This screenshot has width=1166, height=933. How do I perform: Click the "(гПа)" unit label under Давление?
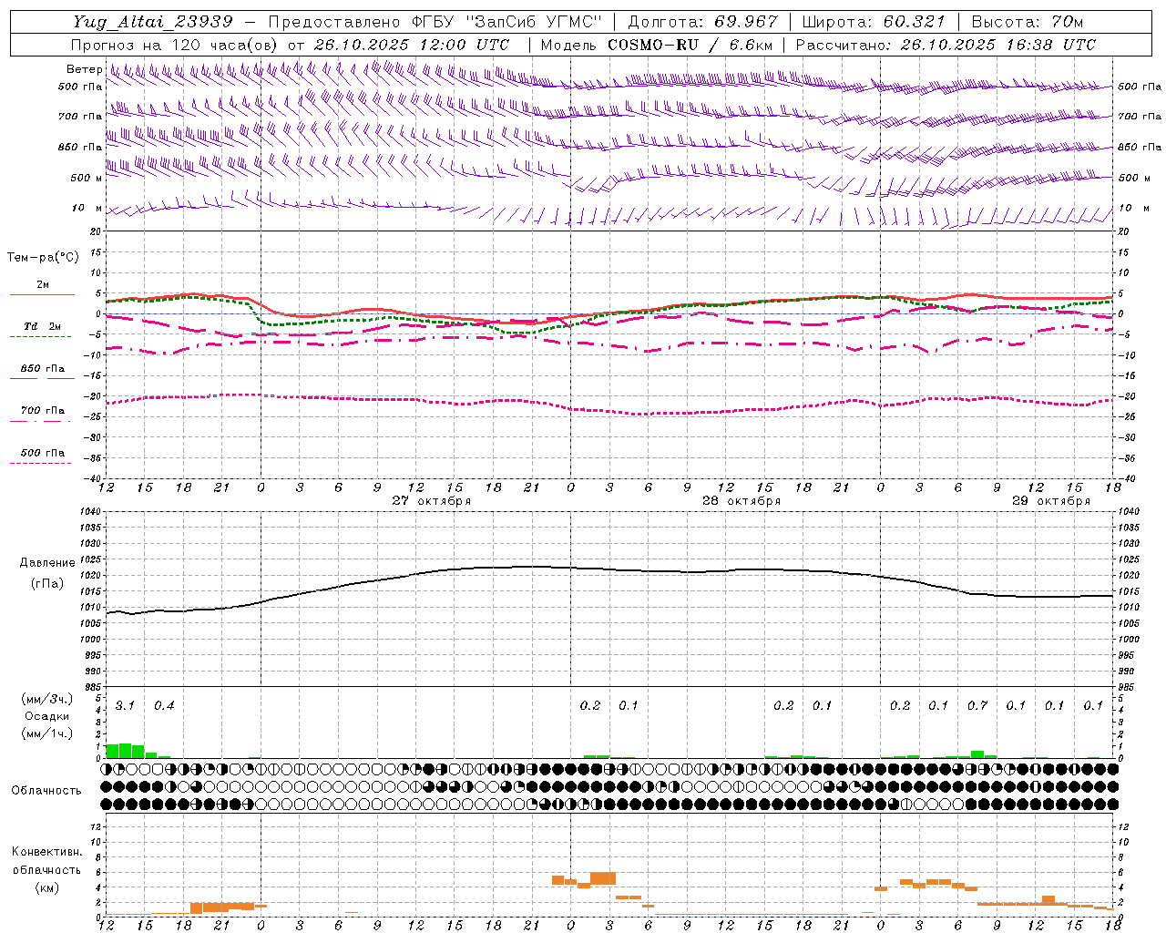coord(46,584)
